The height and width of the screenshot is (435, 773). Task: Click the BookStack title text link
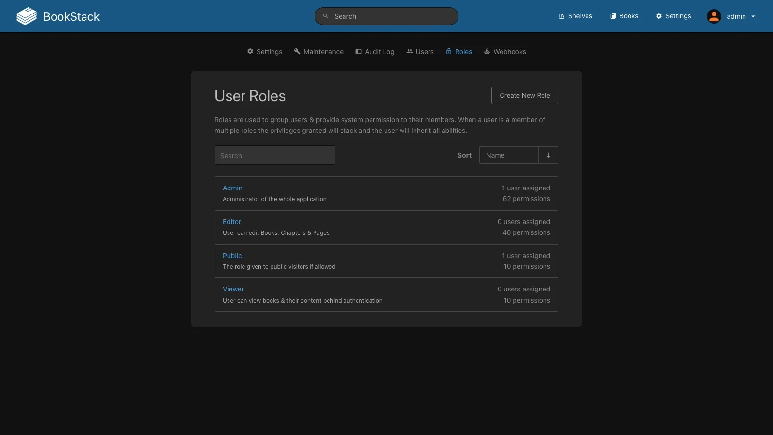[72, 16]
